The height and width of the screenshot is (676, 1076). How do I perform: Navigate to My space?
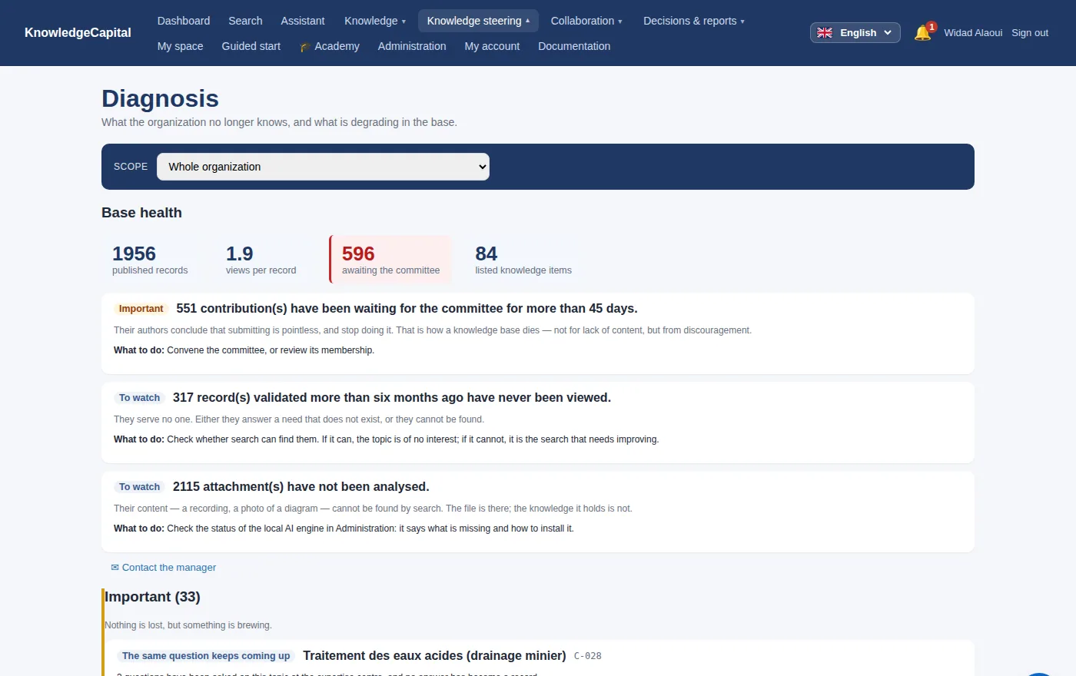click(x=181, y=46)
